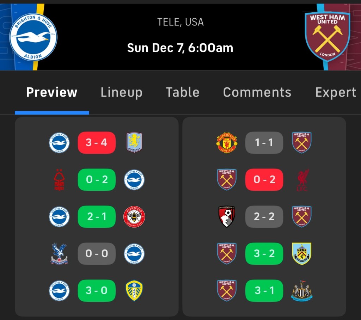
Task: Tap the Aston Villa crest
Action: 134,143
